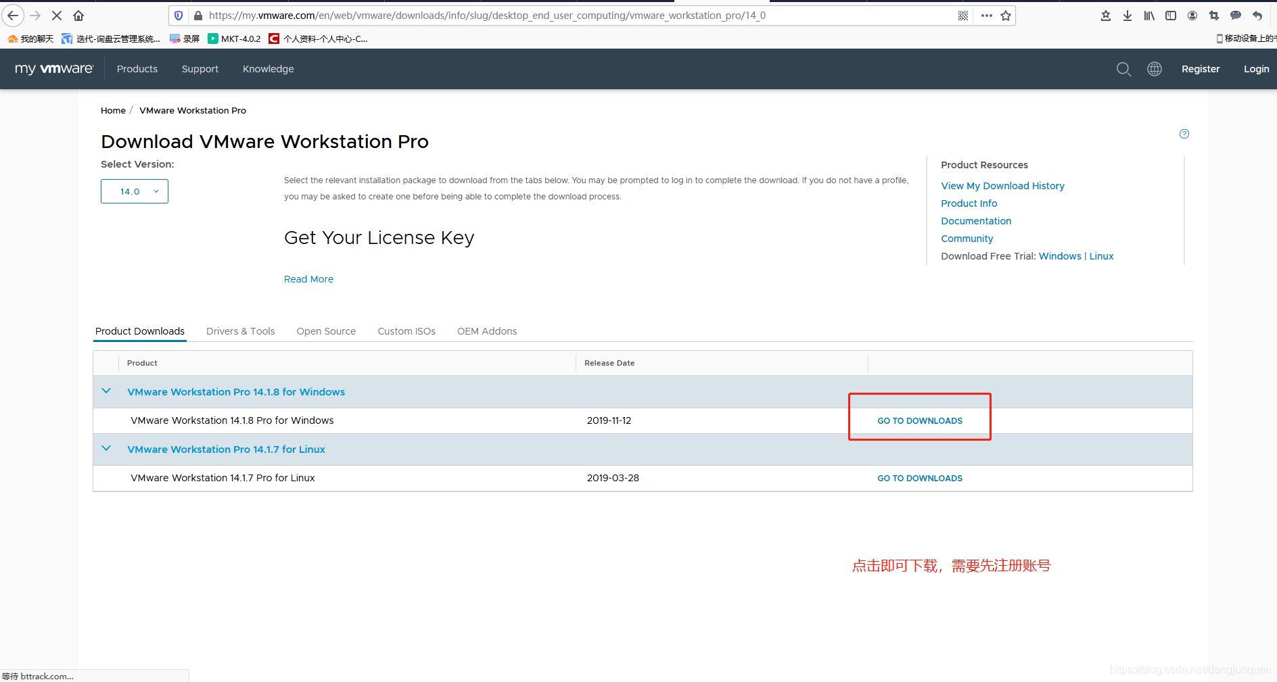This screenshot has width=1277, height=682.
Task: Switch to the Open Source tab
Action: (x=326, y=331)
